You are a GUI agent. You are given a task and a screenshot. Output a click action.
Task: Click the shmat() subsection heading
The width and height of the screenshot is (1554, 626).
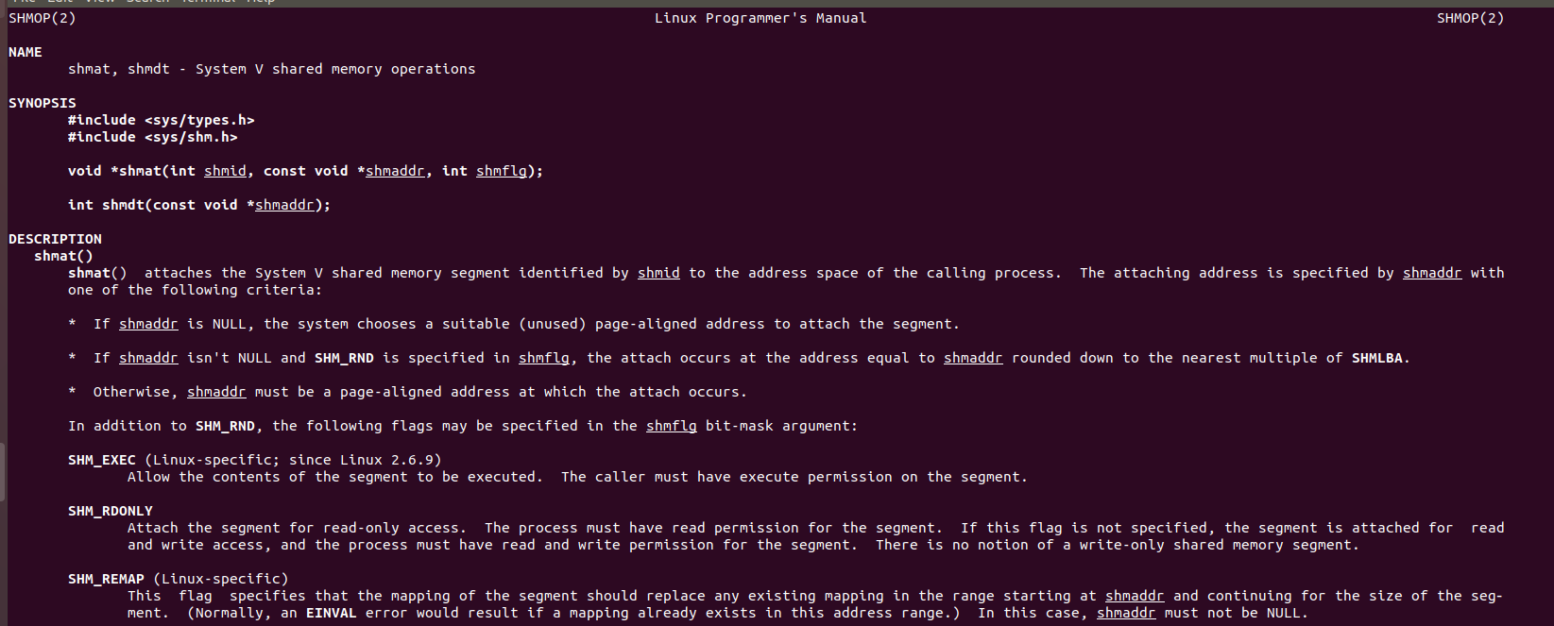pos(63,256)
